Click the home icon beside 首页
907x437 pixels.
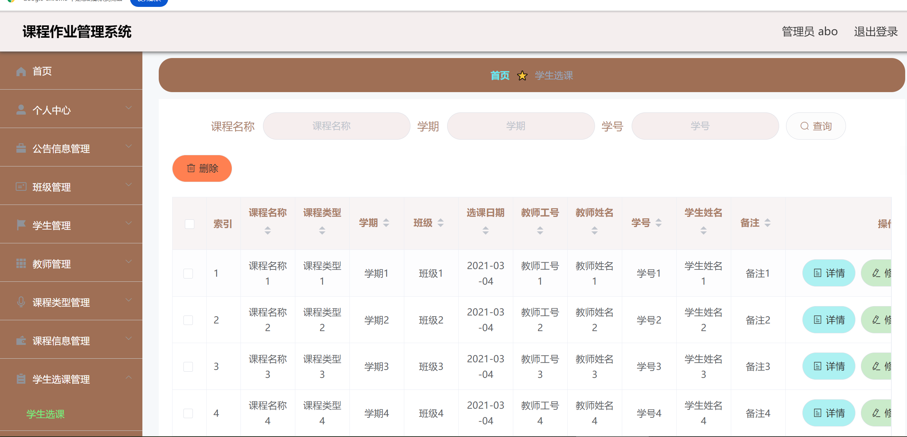tap(21, 71)
